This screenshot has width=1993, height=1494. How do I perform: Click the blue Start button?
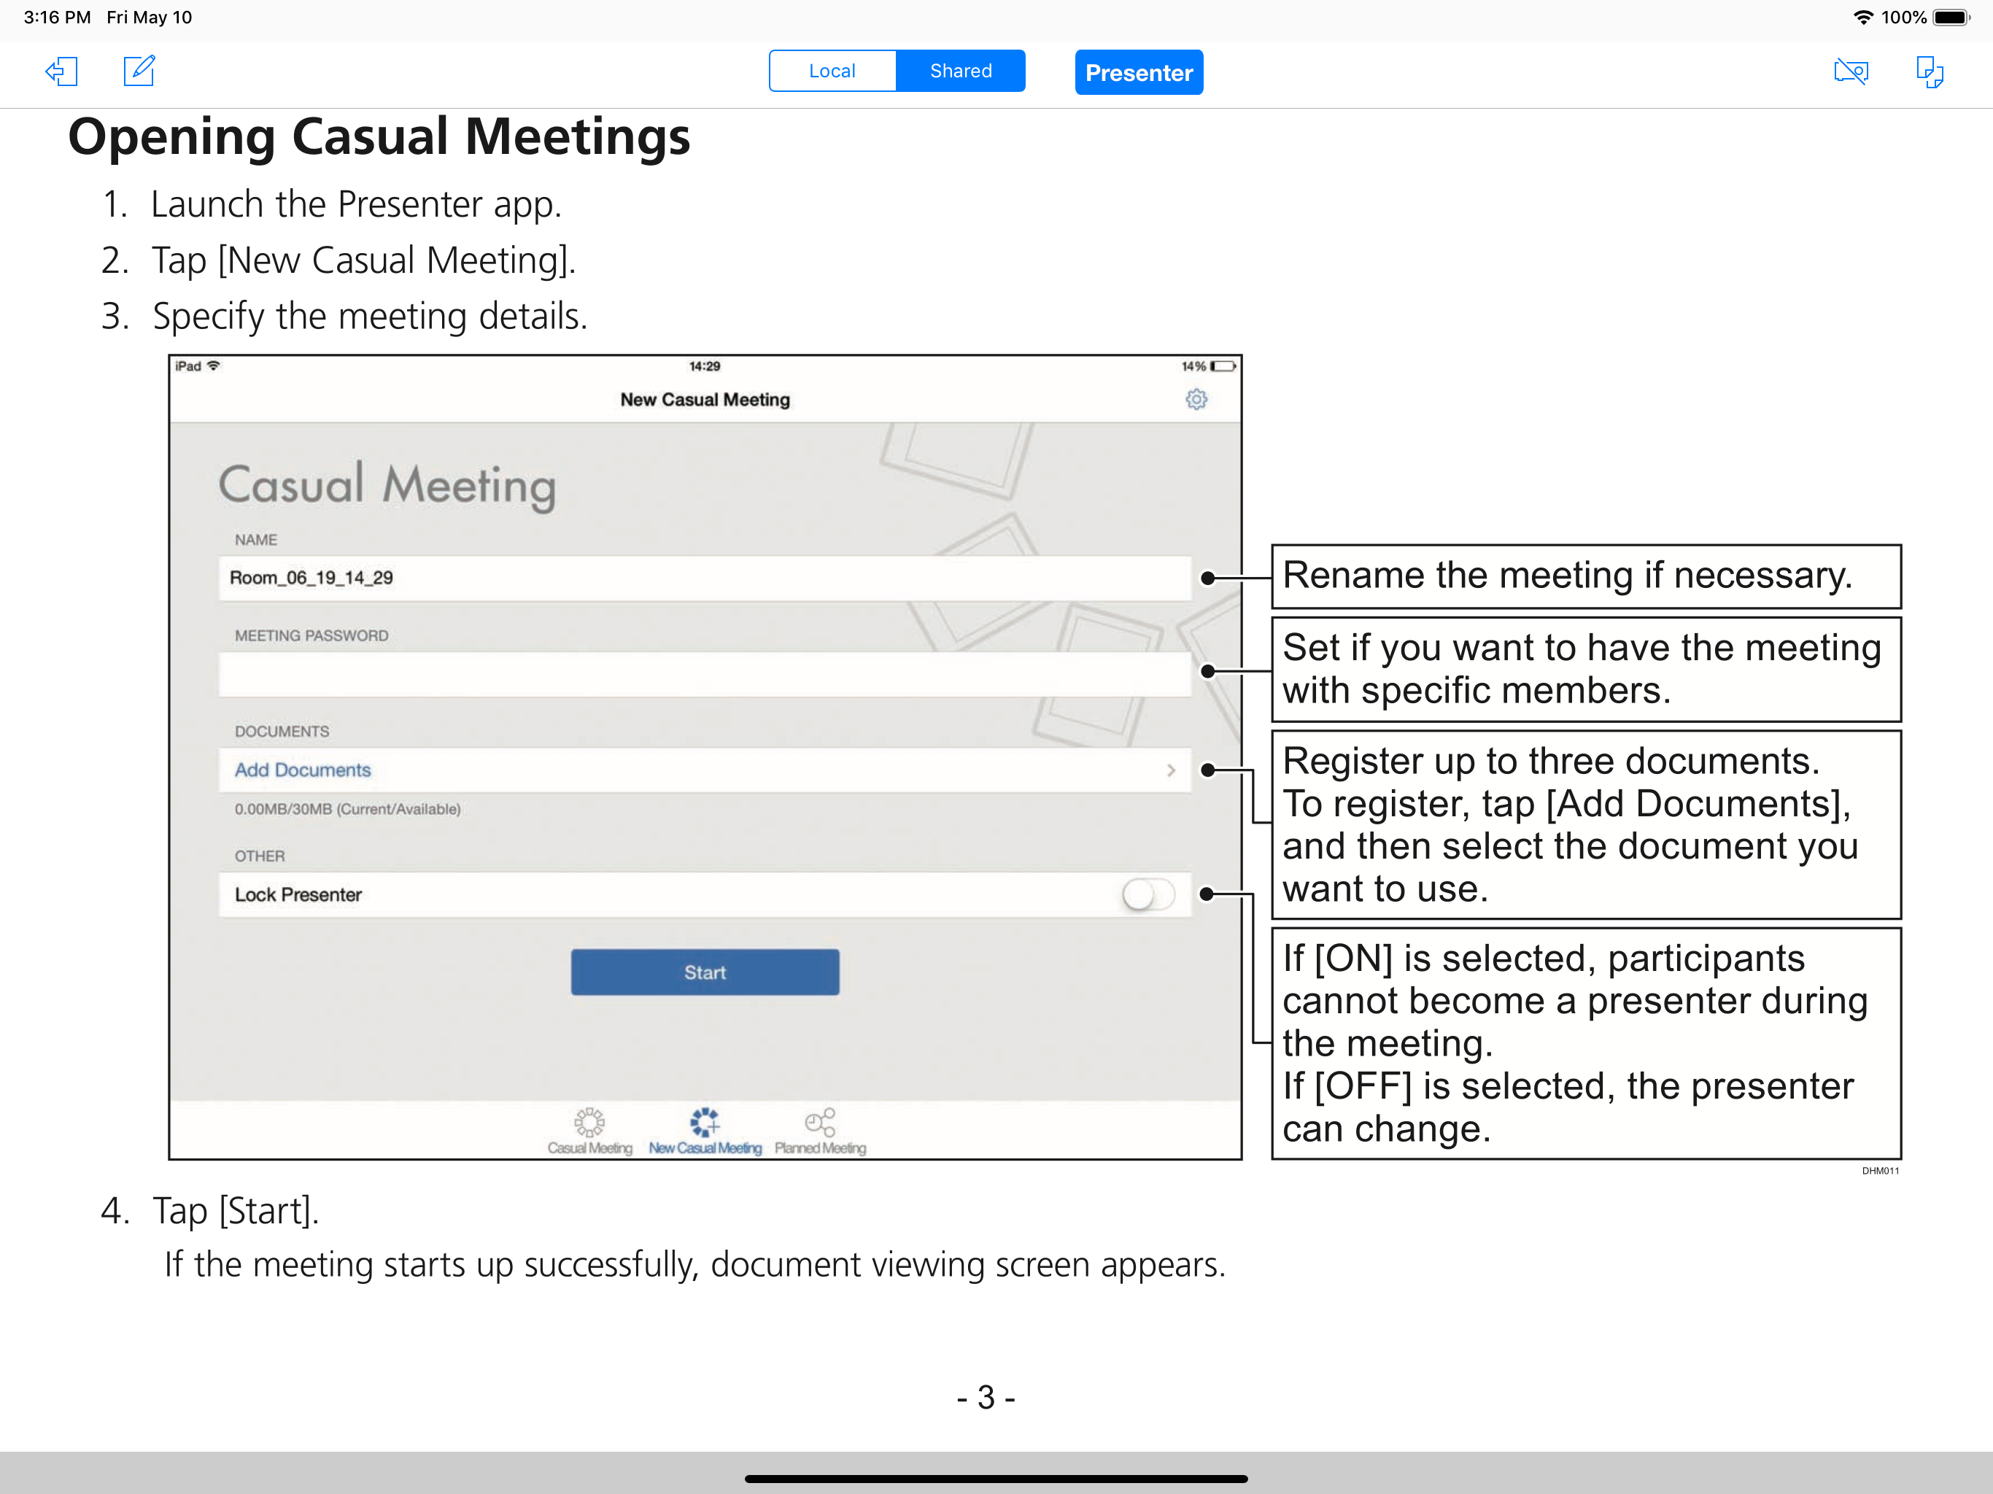pyautogui.click(x=705, y=972)
